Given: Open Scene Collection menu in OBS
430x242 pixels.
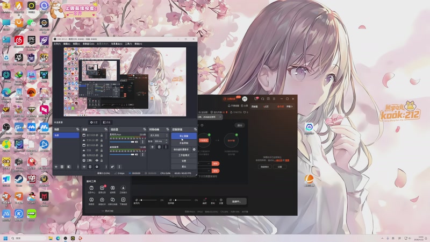Looking at the screenshot, I should pos(117,44).
